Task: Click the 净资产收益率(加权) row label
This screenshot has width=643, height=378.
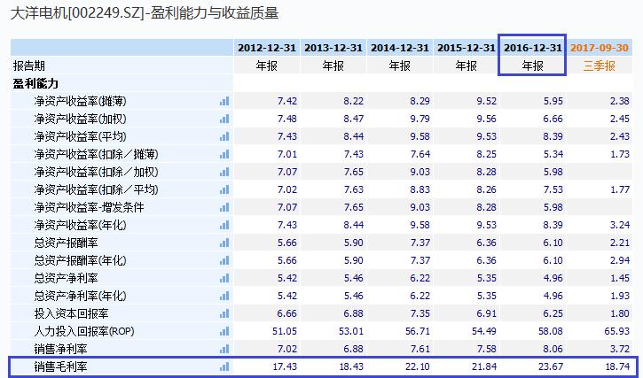Action: click(x=81, y=119)
